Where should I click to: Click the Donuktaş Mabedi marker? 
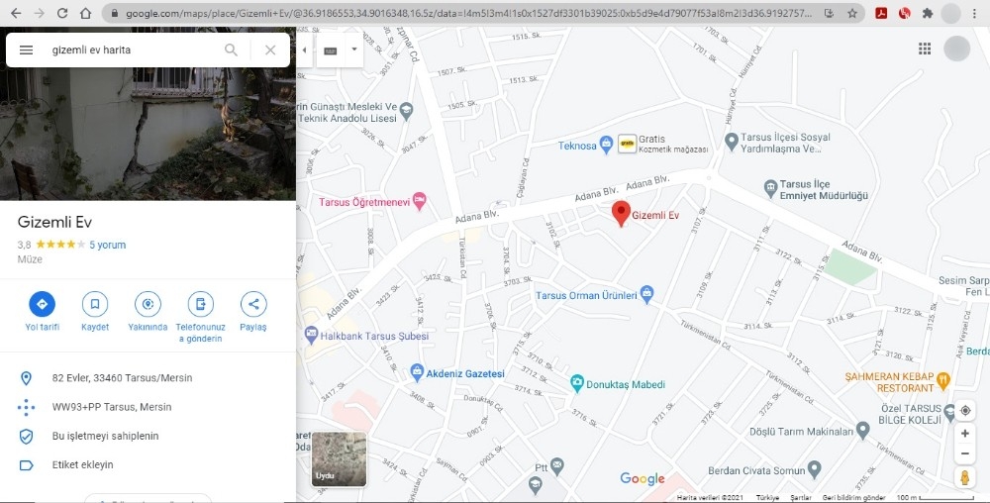pos(576,383)
